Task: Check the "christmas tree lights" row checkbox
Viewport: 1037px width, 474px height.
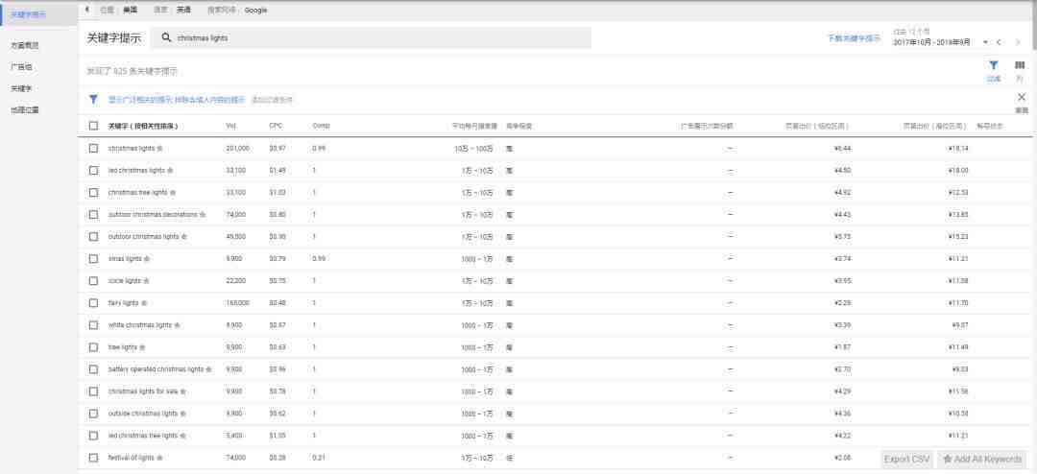Action: pyautogui.click(x=93, y=192)
